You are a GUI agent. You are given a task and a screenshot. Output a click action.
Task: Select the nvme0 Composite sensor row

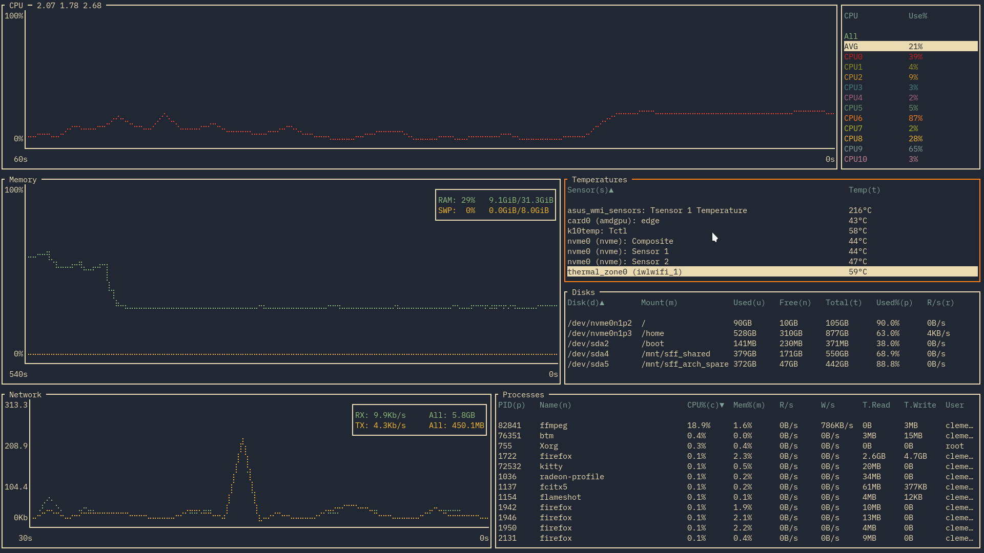point(772,241)
